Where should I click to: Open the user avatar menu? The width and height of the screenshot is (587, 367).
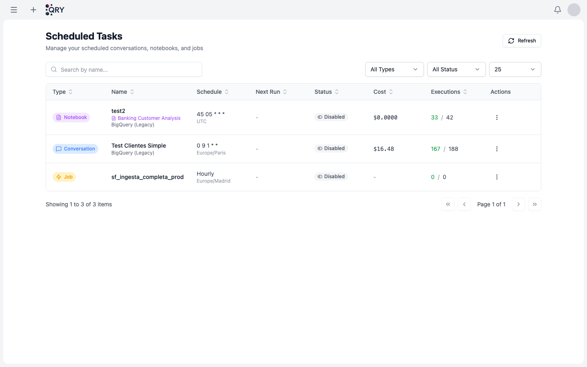[x=574, y=10]
